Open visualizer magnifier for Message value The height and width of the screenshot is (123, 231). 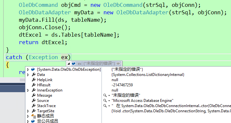tap(105, 95)
